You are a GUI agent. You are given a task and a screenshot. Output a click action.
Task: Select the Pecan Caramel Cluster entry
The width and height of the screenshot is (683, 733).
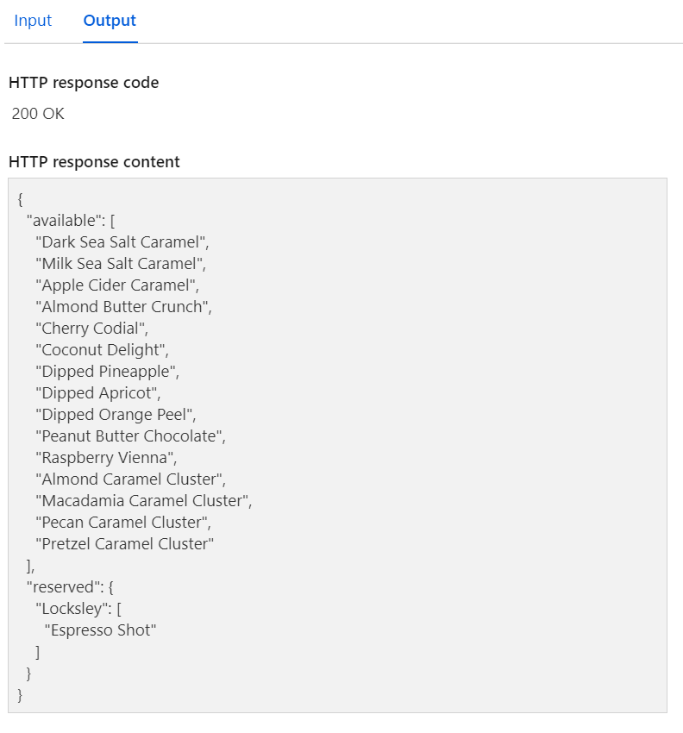[x=122, y=522]
